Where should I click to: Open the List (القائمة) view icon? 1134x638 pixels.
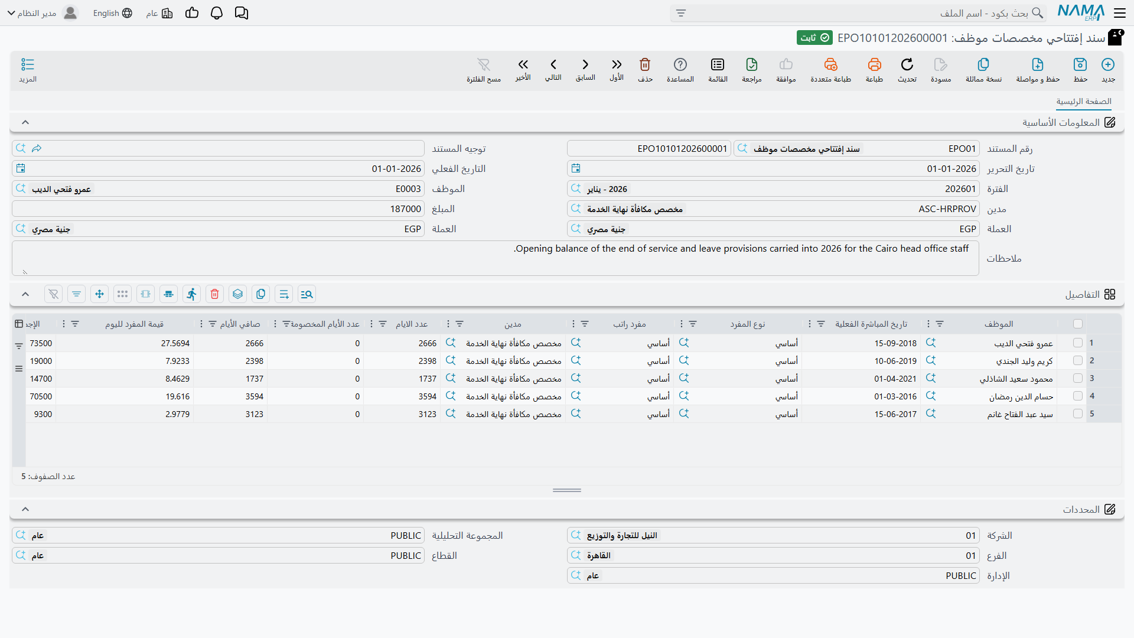(x=718, y=70)
